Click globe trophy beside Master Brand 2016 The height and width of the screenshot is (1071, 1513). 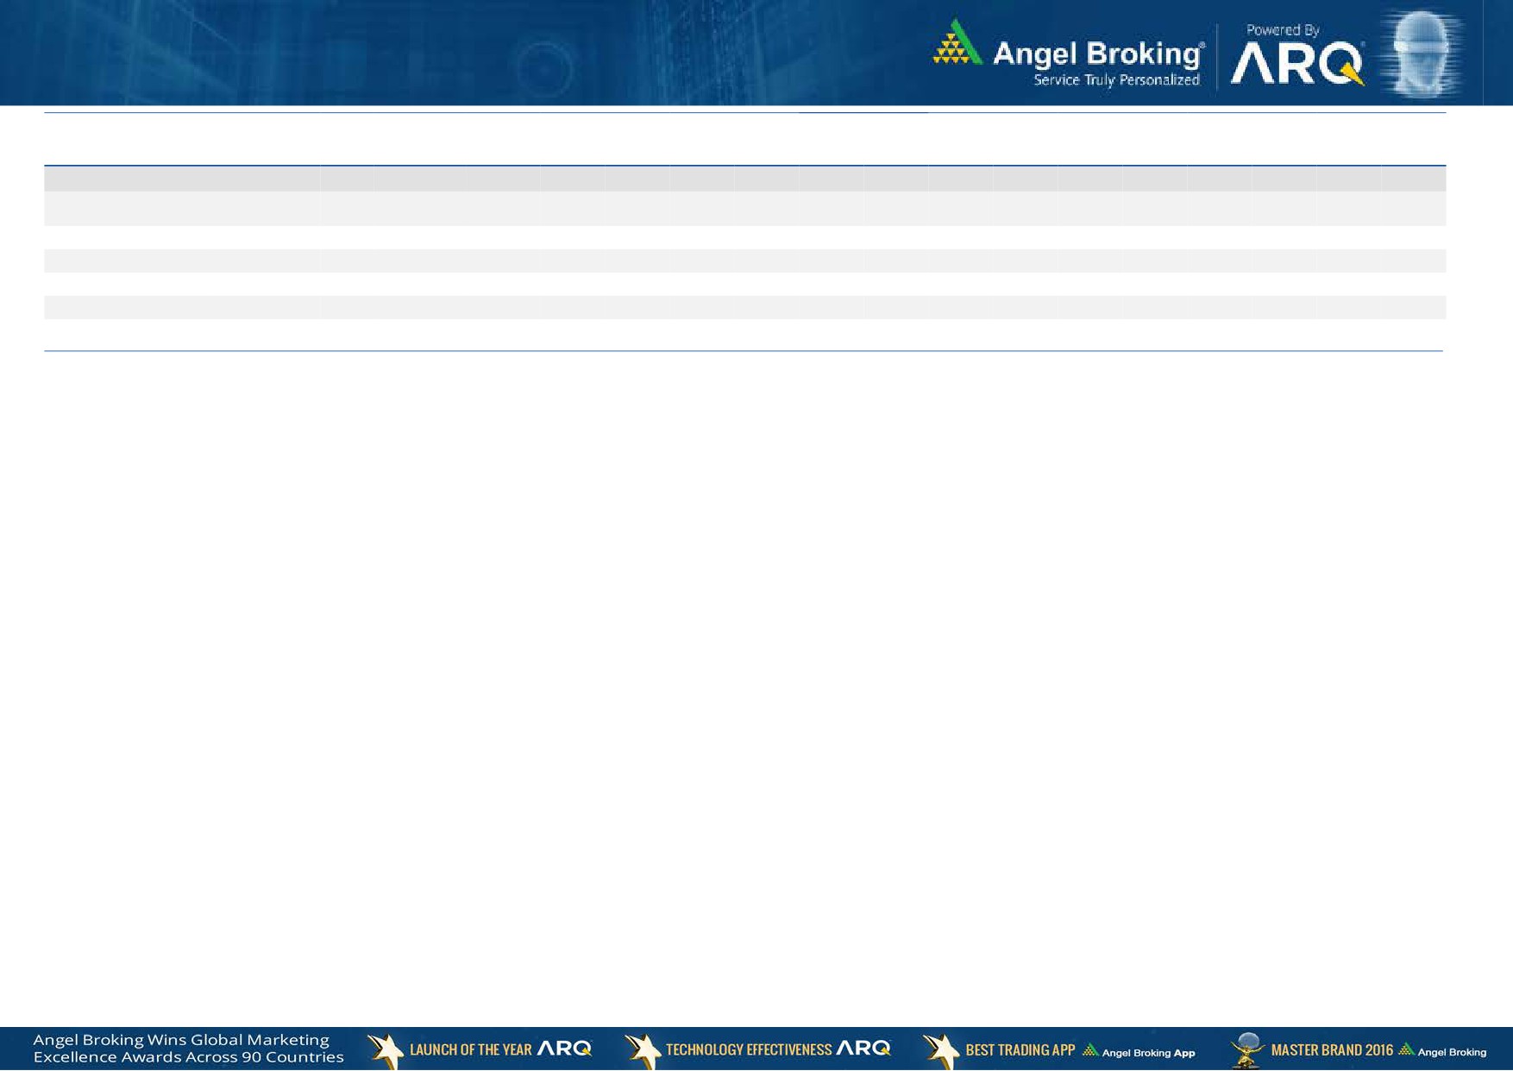click(x=1246, y=1050)
